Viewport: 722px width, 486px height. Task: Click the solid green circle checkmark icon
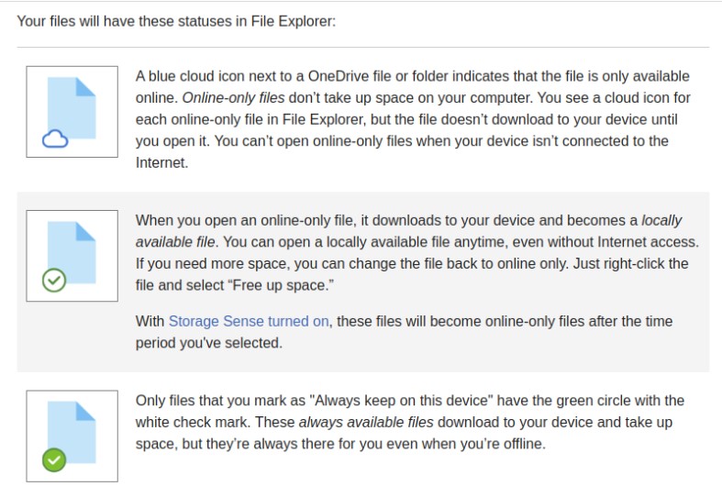point(54,459)
